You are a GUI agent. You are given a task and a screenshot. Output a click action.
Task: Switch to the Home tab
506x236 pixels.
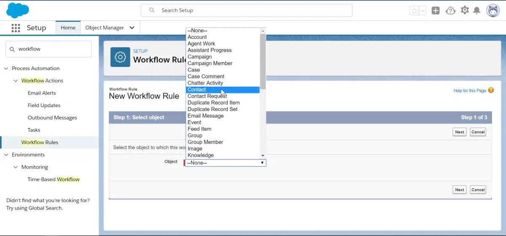(x=68, y=28)
